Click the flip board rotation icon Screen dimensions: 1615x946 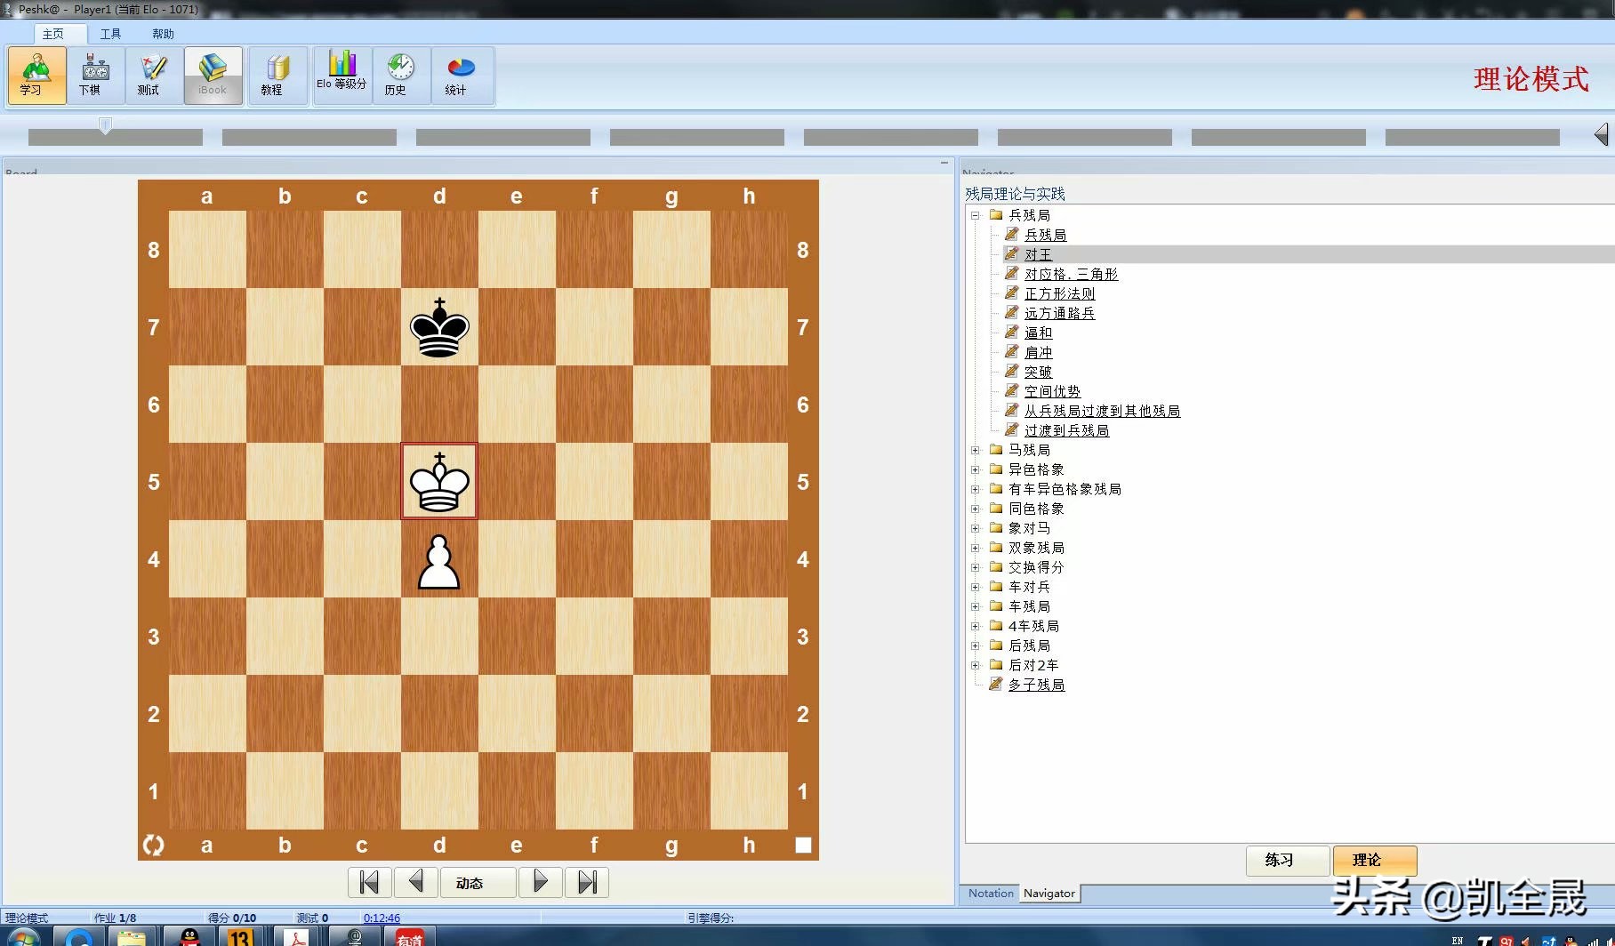pyautogui.click(x=154, y=846)
